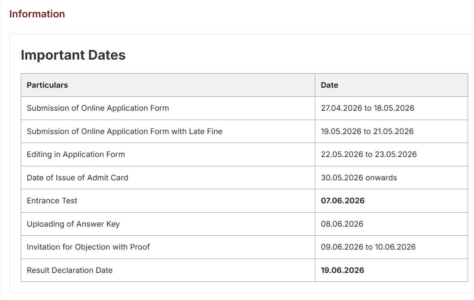Select the Important Dates title
Image resolution: width=474 pixels, height=300 pixels.
tap(73, 55)
